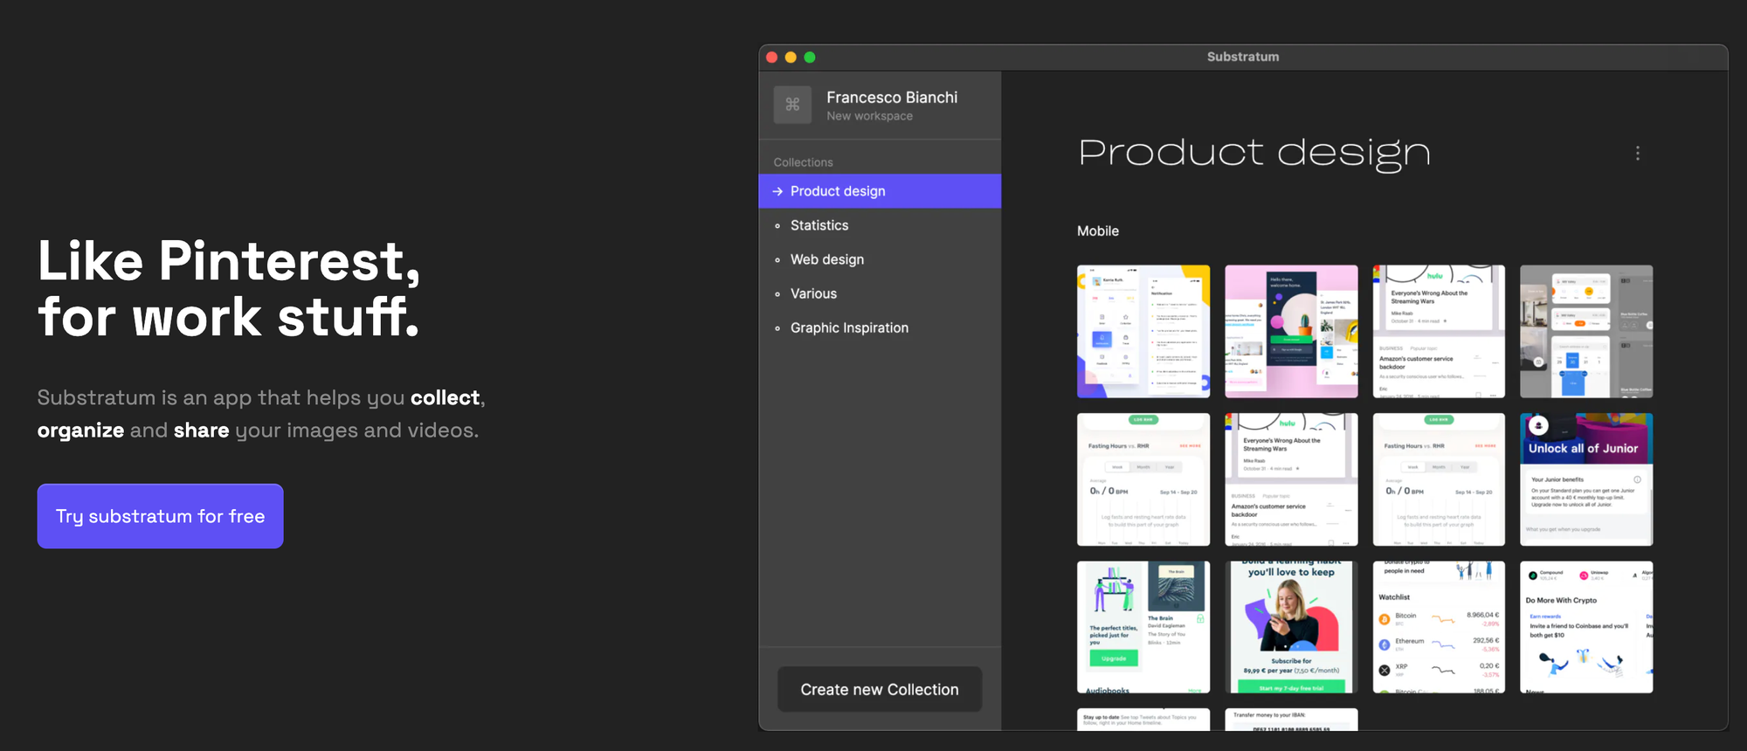Open the blue-yellow notification app thumbnail

point(1143,332)
